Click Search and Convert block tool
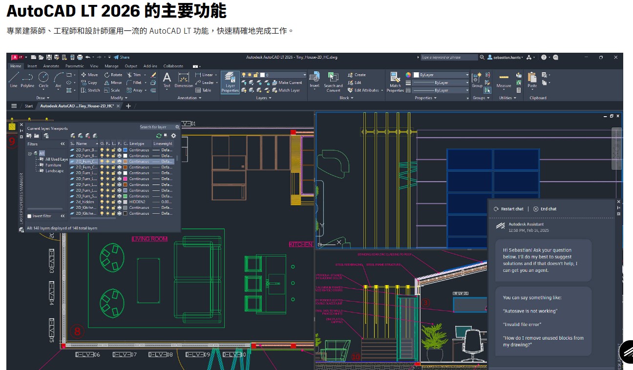 [x=333, y=82]
